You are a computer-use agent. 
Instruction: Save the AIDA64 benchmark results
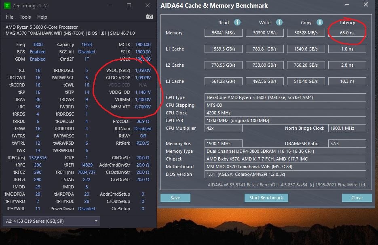click(x=175, y=198)
